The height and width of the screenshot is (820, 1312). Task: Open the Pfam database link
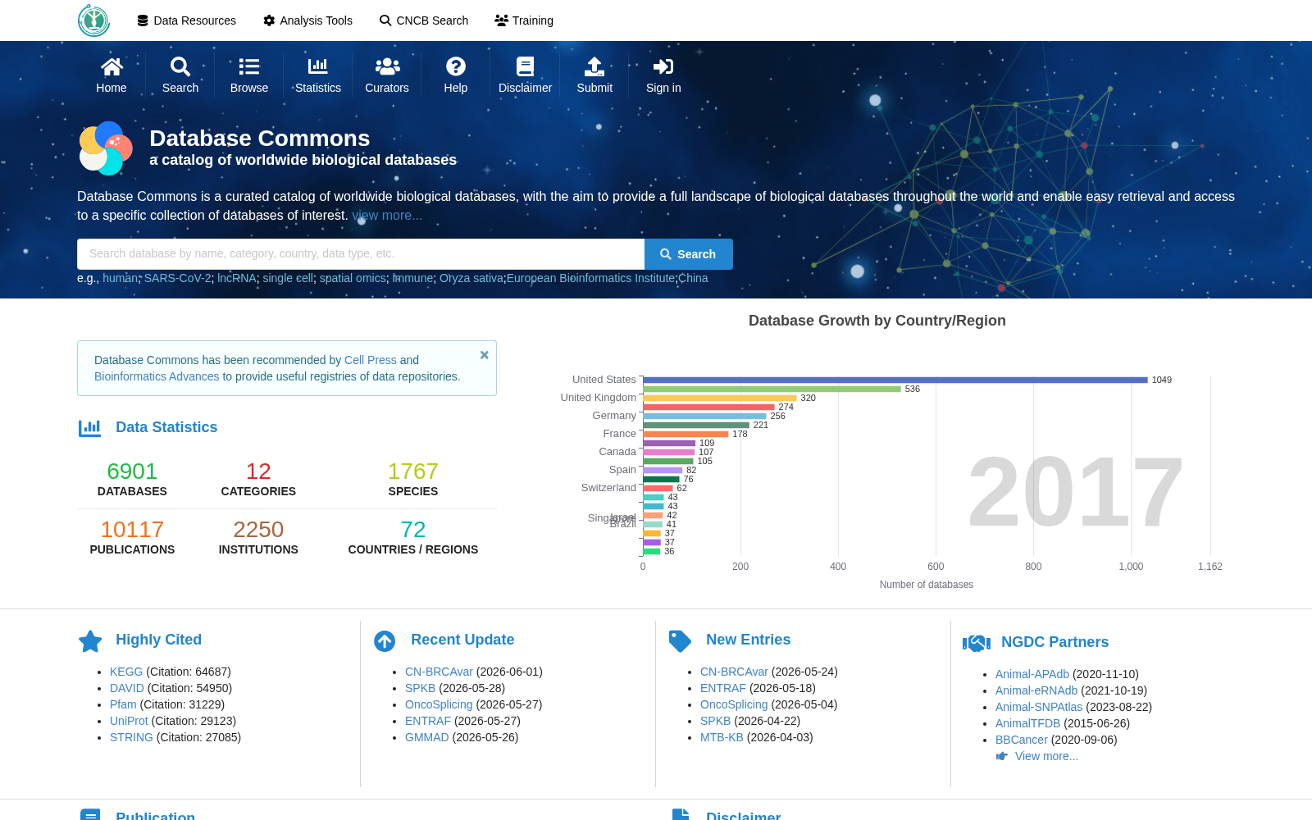coord(123,704)
